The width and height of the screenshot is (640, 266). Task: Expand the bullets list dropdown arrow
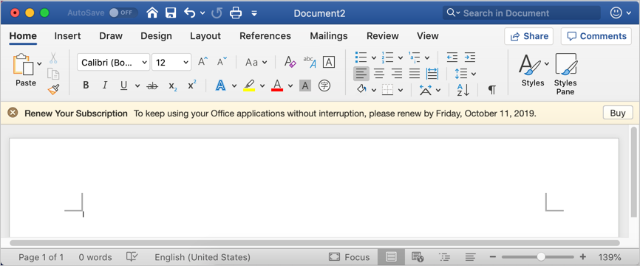tap(373, 57)
